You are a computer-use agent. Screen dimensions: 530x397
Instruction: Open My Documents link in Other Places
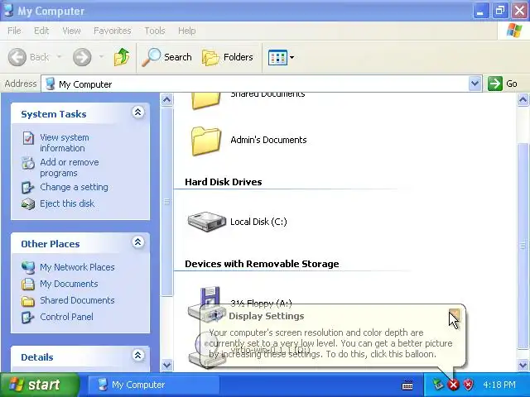coord(69,284)
